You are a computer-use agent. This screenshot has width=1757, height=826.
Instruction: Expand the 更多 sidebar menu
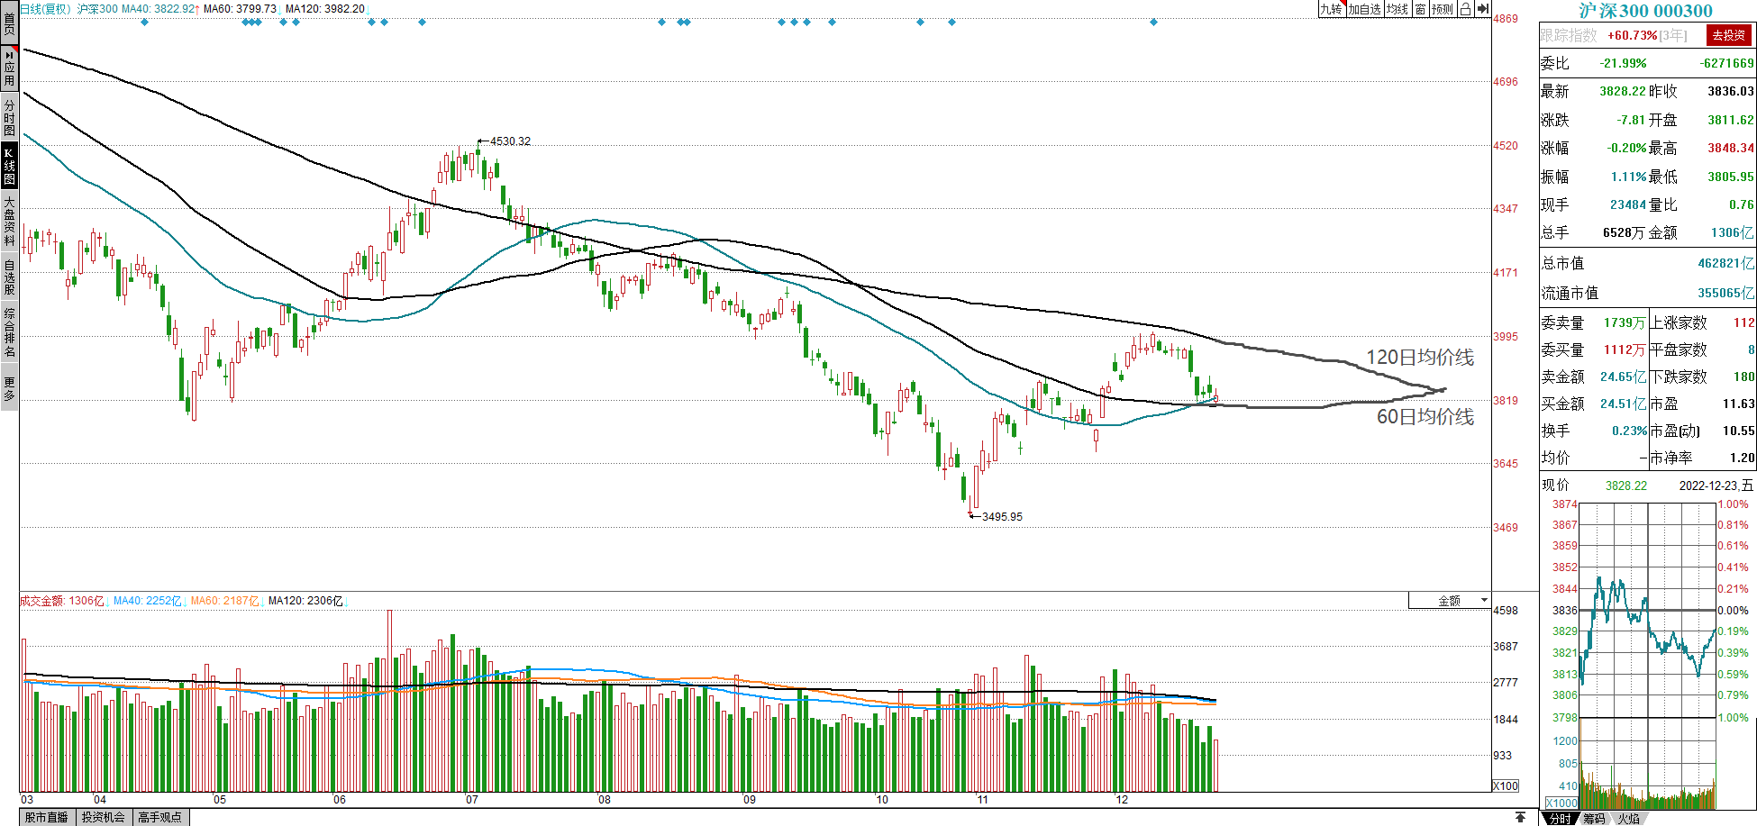pyautogui.click(x=9, y=389)
